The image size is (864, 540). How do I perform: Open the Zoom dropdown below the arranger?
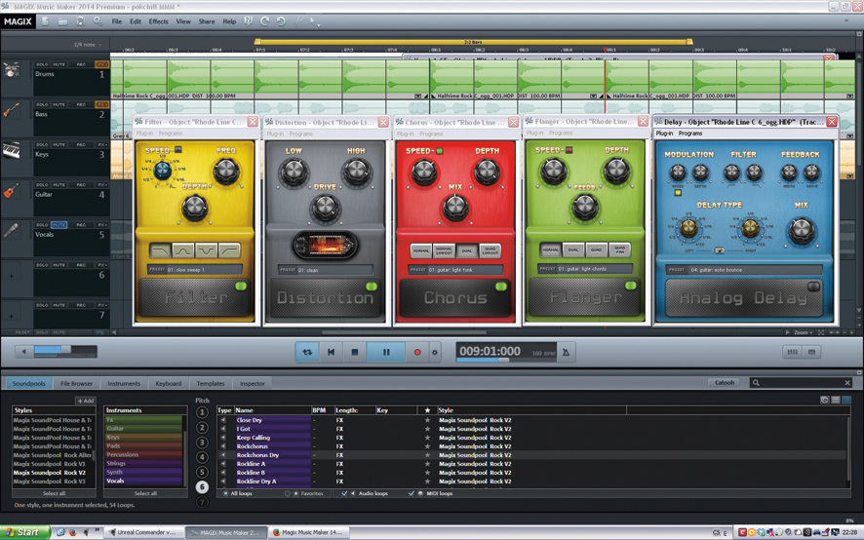(x=804, y=332)
